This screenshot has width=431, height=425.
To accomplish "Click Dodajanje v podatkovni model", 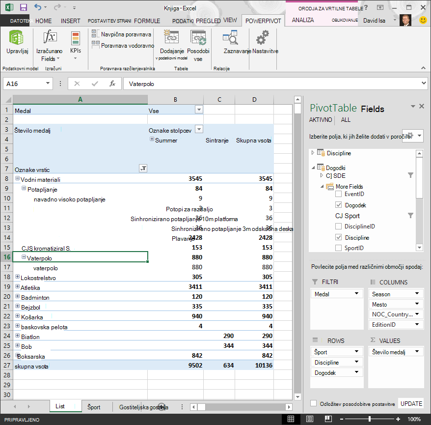I will 171,46.
